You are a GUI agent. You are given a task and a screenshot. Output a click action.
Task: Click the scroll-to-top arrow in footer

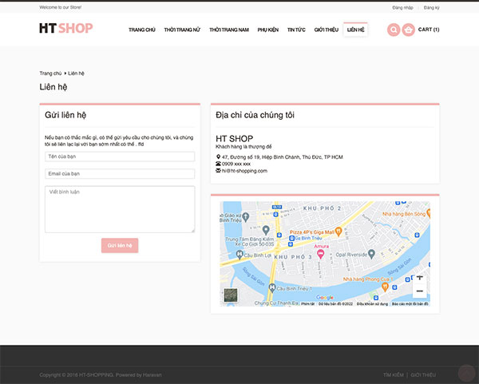[466, 373]
